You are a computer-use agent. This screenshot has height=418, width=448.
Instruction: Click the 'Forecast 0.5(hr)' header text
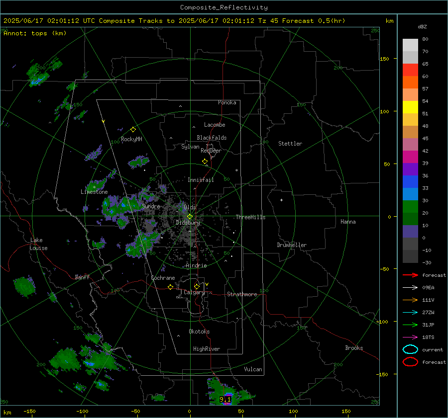pos(314,21)
